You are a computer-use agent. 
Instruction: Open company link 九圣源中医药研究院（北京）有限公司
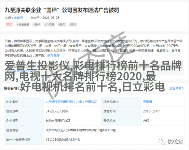[x=71, y=102]
